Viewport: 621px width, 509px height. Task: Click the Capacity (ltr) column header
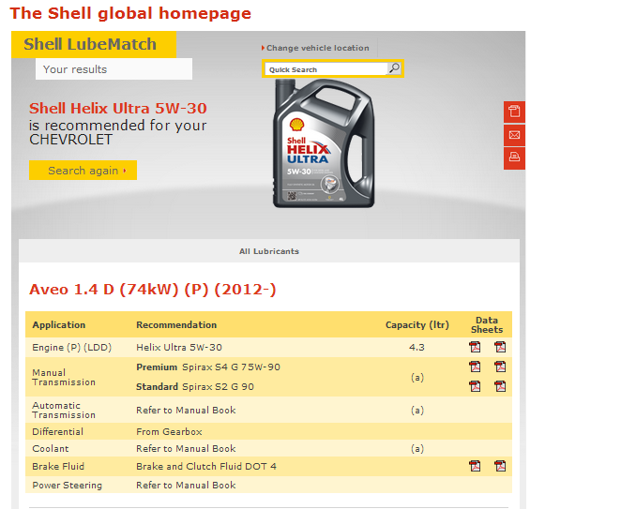[x=417, y=325]
